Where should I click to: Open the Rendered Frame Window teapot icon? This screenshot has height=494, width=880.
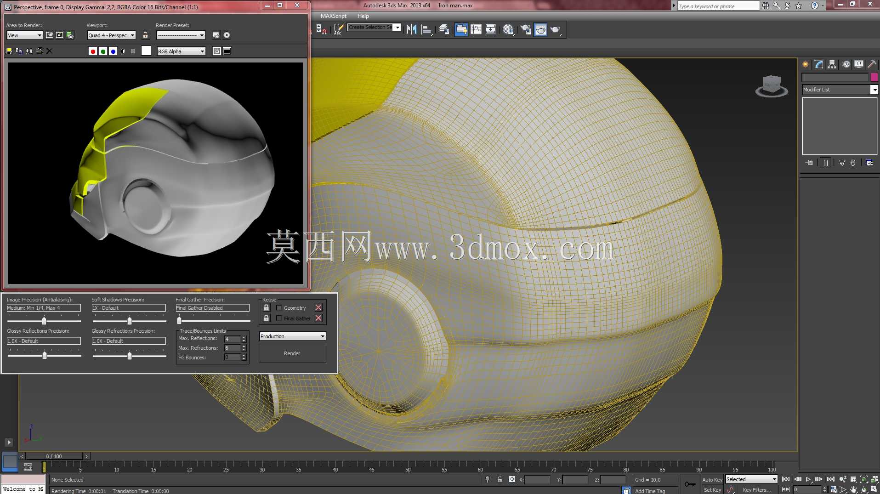(540, 29)
